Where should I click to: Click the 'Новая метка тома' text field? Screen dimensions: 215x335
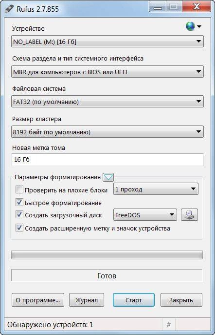[x=107, y=160]
